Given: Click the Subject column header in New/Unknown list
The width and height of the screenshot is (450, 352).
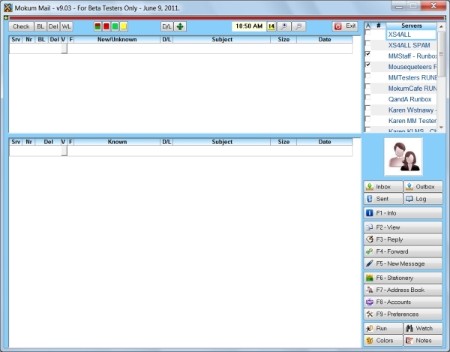Looking at the screenshot, I should [x=222, y=39].
